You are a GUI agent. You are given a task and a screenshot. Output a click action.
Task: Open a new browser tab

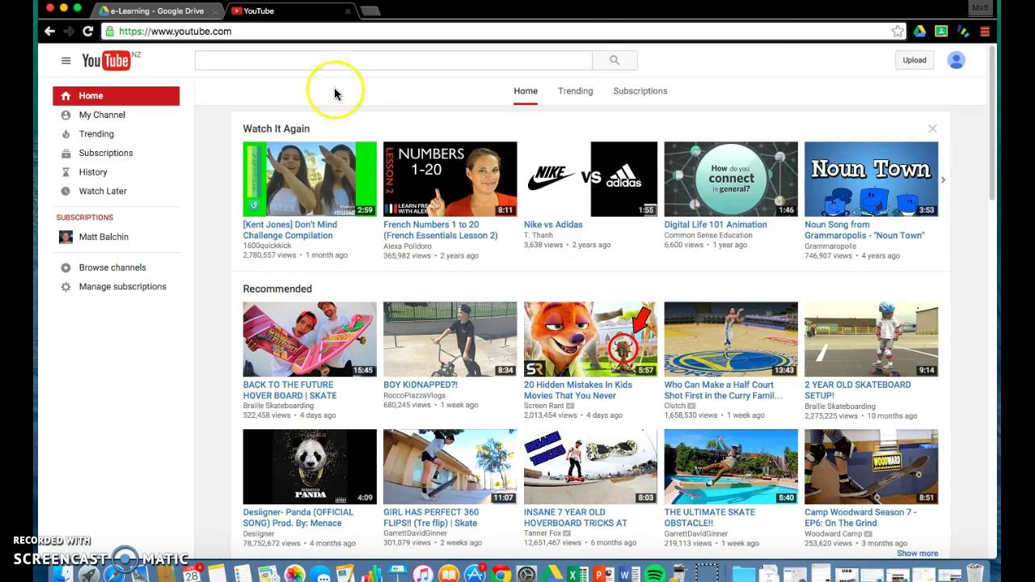pos(370,11)
